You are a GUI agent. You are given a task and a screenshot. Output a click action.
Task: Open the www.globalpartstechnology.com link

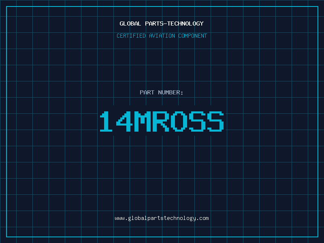162,218
